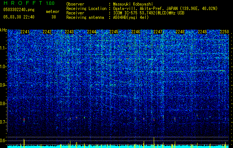The width and height of the screenshot is (233, 148).
Task: Click the 2250 time marker
Action: tap(224, 32)
